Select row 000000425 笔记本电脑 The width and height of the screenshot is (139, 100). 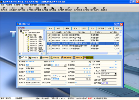click(x=83, y=38)
